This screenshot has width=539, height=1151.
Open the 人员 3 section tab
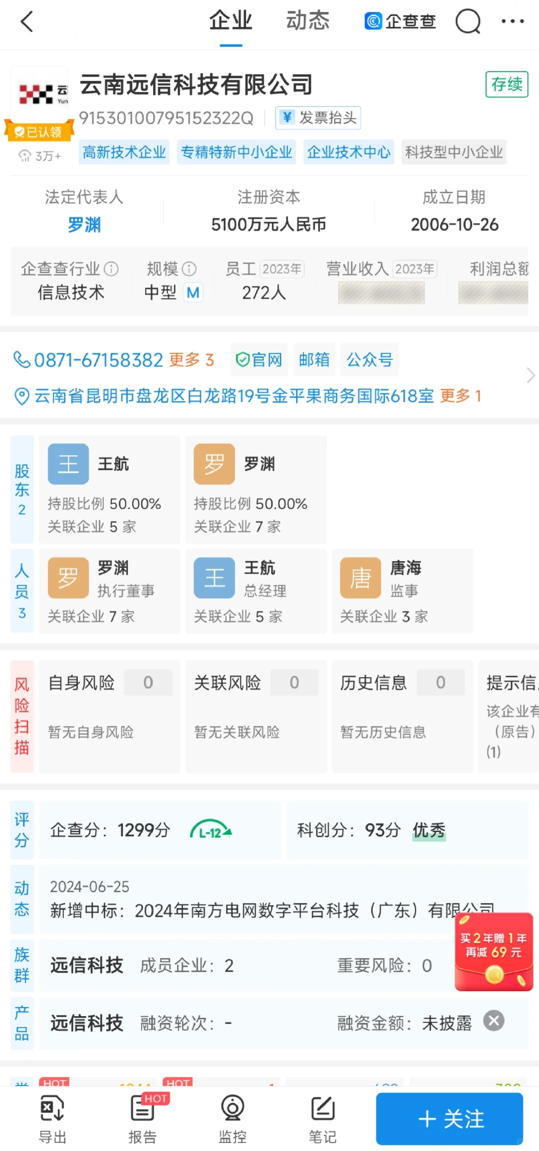[x=22, y=591]
